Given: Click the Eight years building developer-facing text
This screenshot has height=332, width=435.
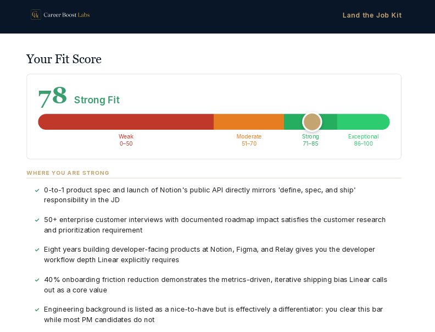Looking at the screenshot, I should click(x=209, y=254).
